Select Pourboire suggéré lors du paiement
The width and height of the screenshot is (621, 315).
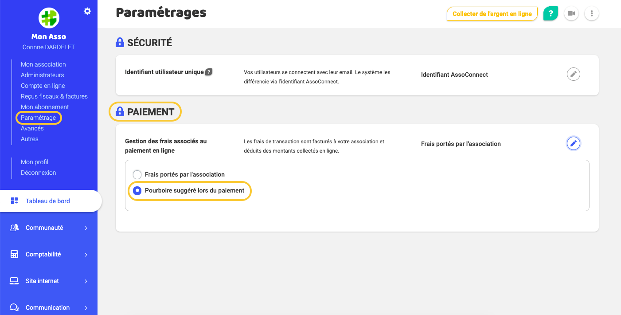(x=137, y=191)
